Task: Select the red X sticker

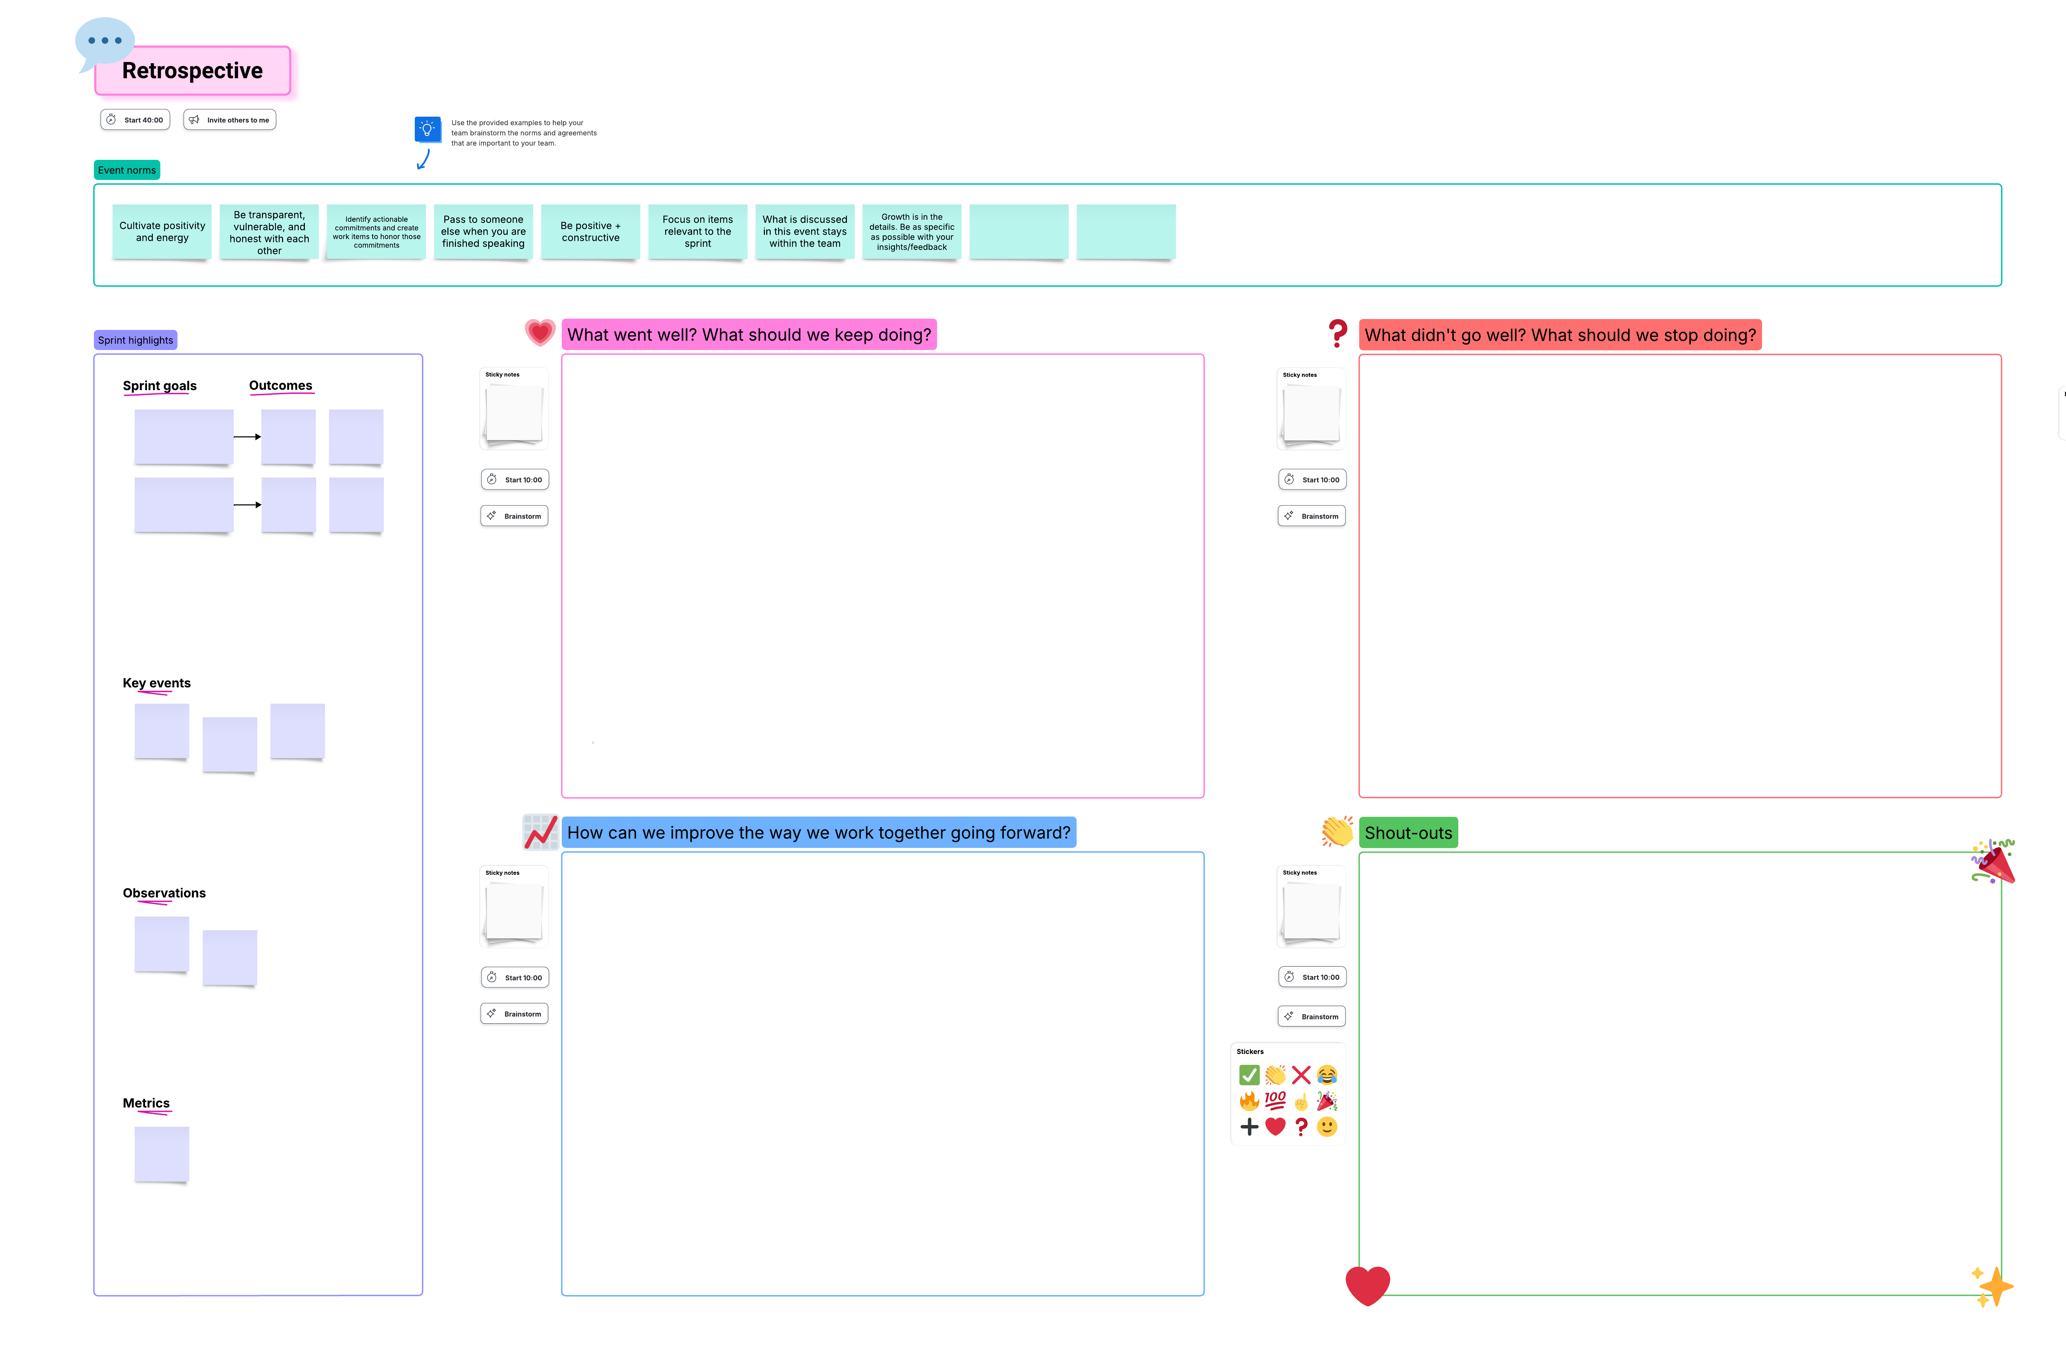Action: [x=1300, y=1075]
